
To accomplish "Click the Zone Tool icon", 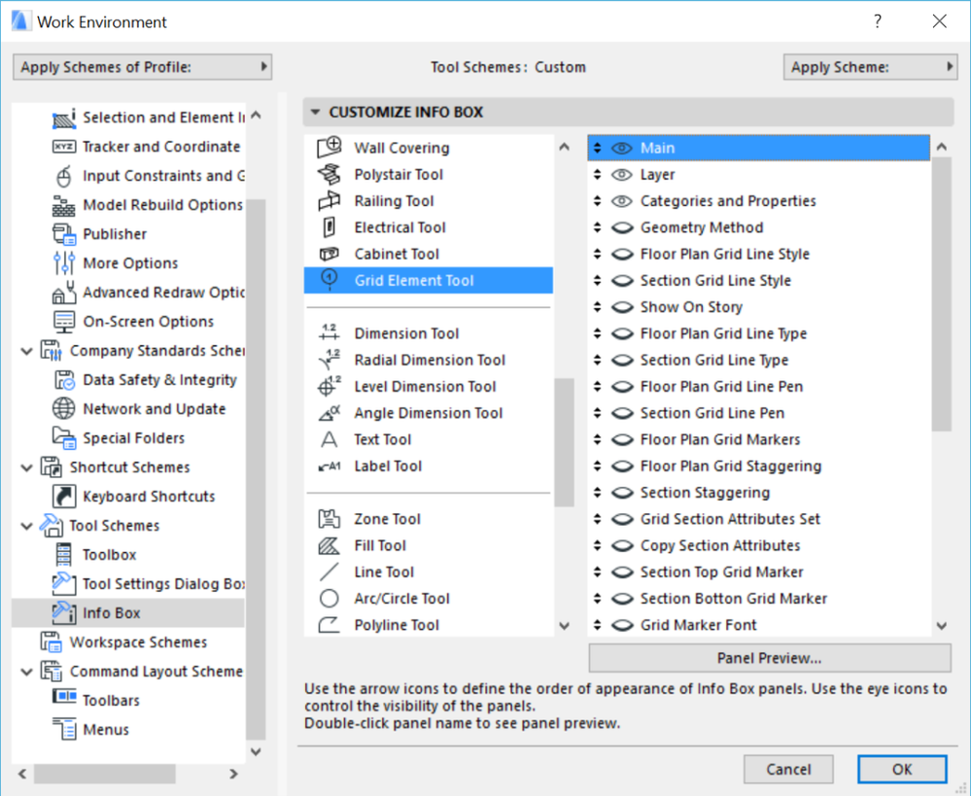I will [329, 519].
